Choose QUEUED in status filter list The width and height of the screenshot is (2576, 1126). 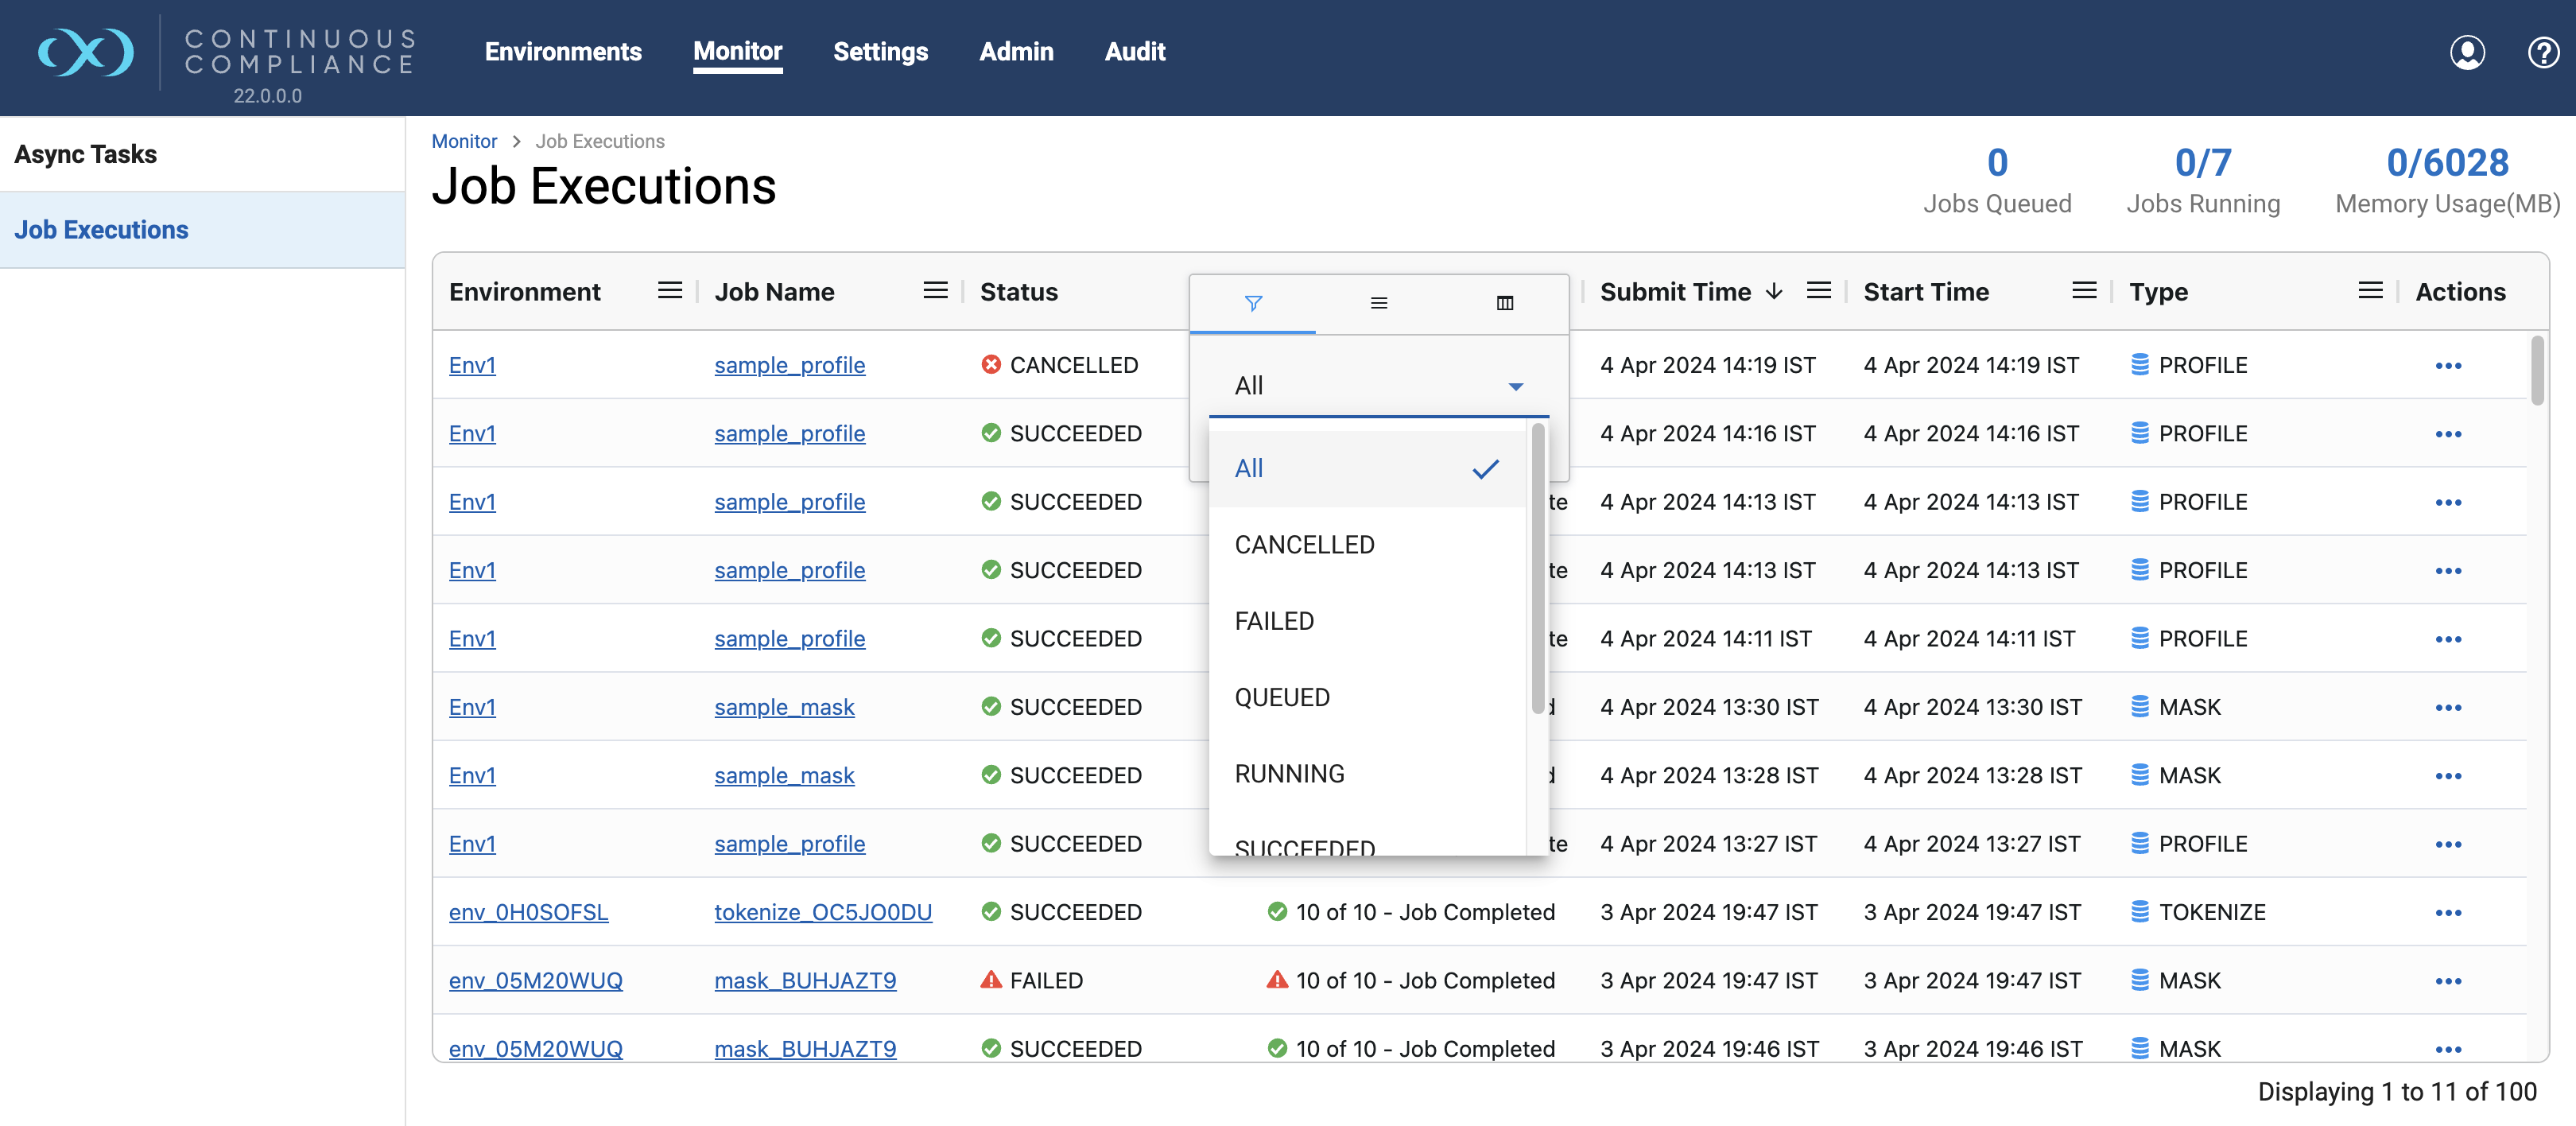click(1367, 697)
